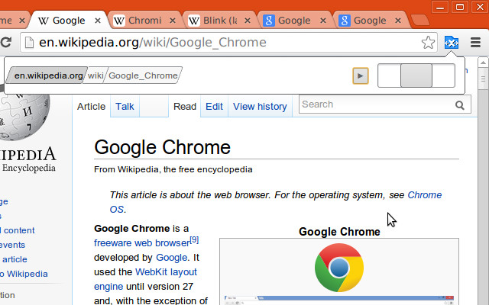Open the Chrome hamburger menu
Image resolution: width=489 pixels, height=305 pixels.
coord(475,43)
